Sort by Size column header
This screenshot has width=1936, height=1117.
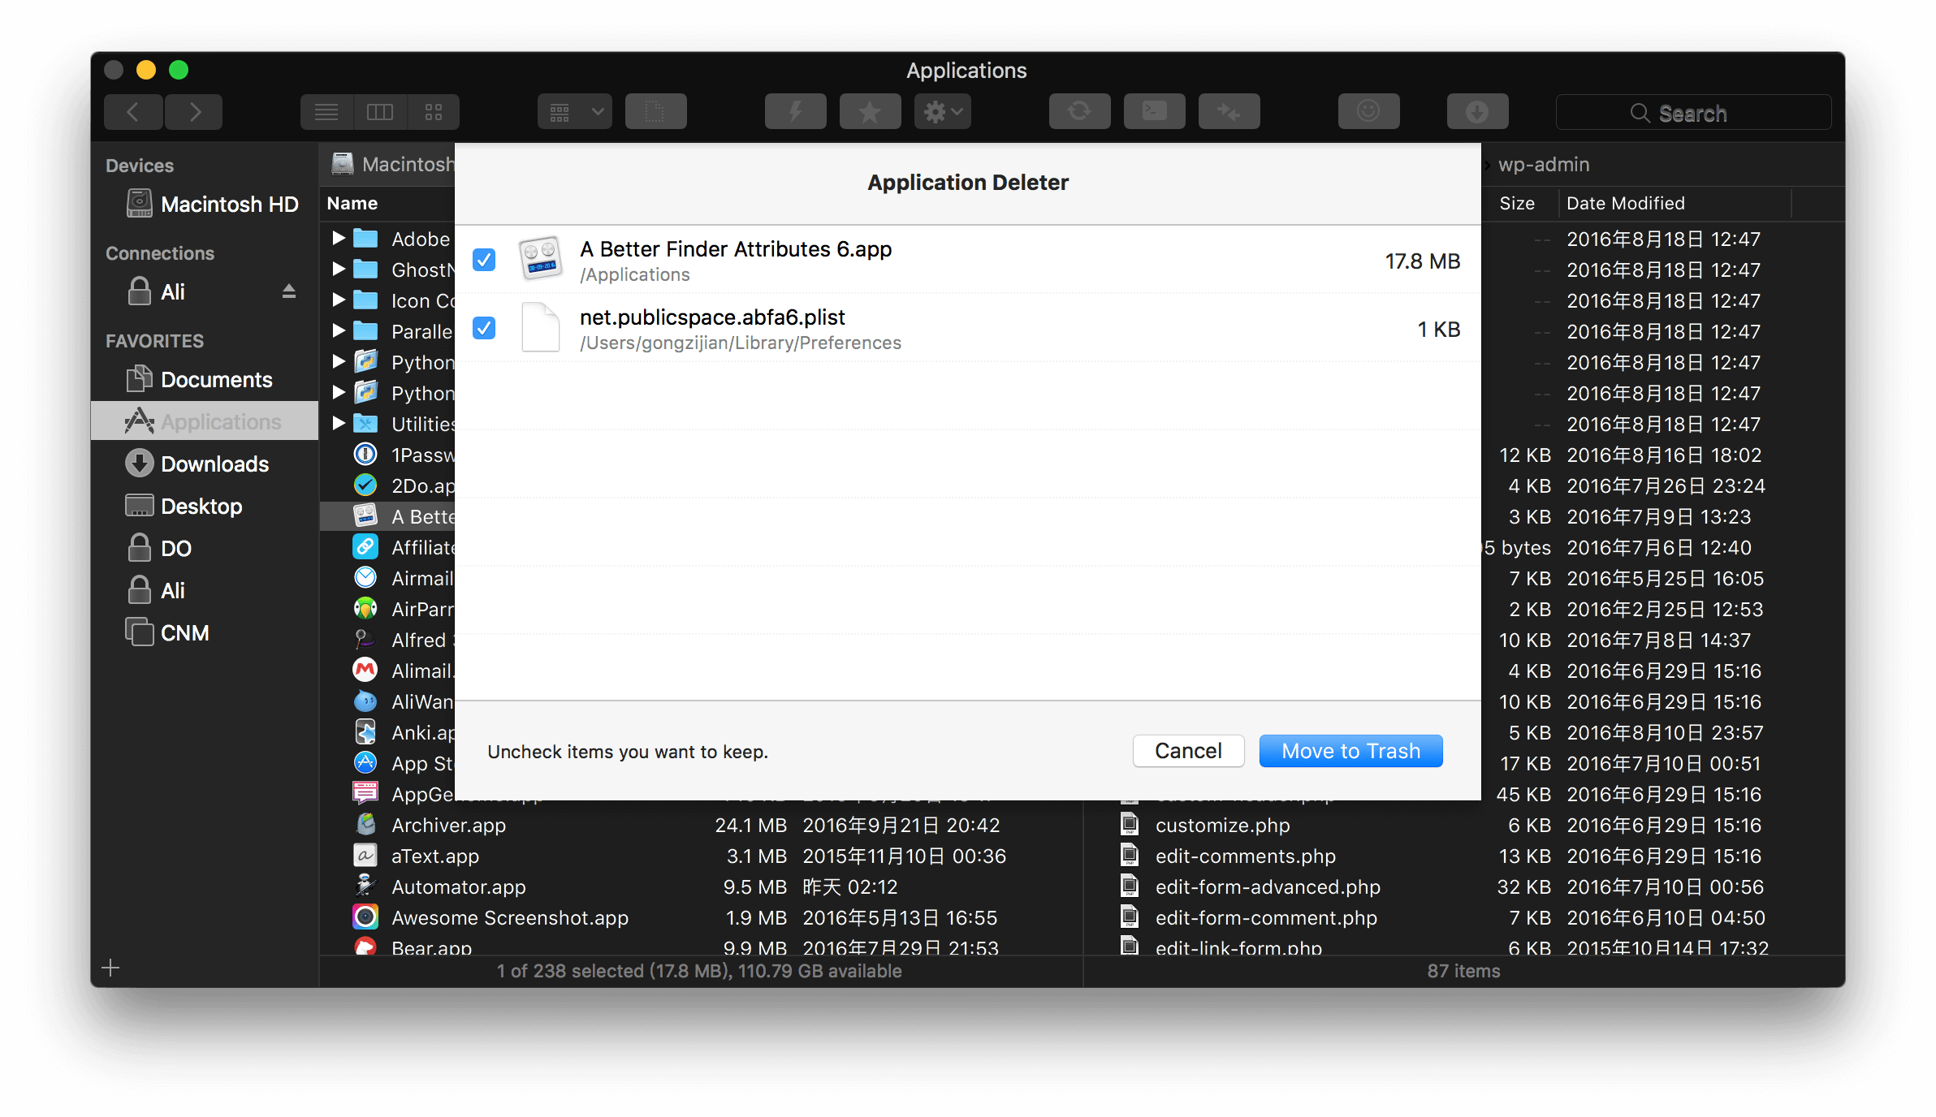pos(1517,203)
